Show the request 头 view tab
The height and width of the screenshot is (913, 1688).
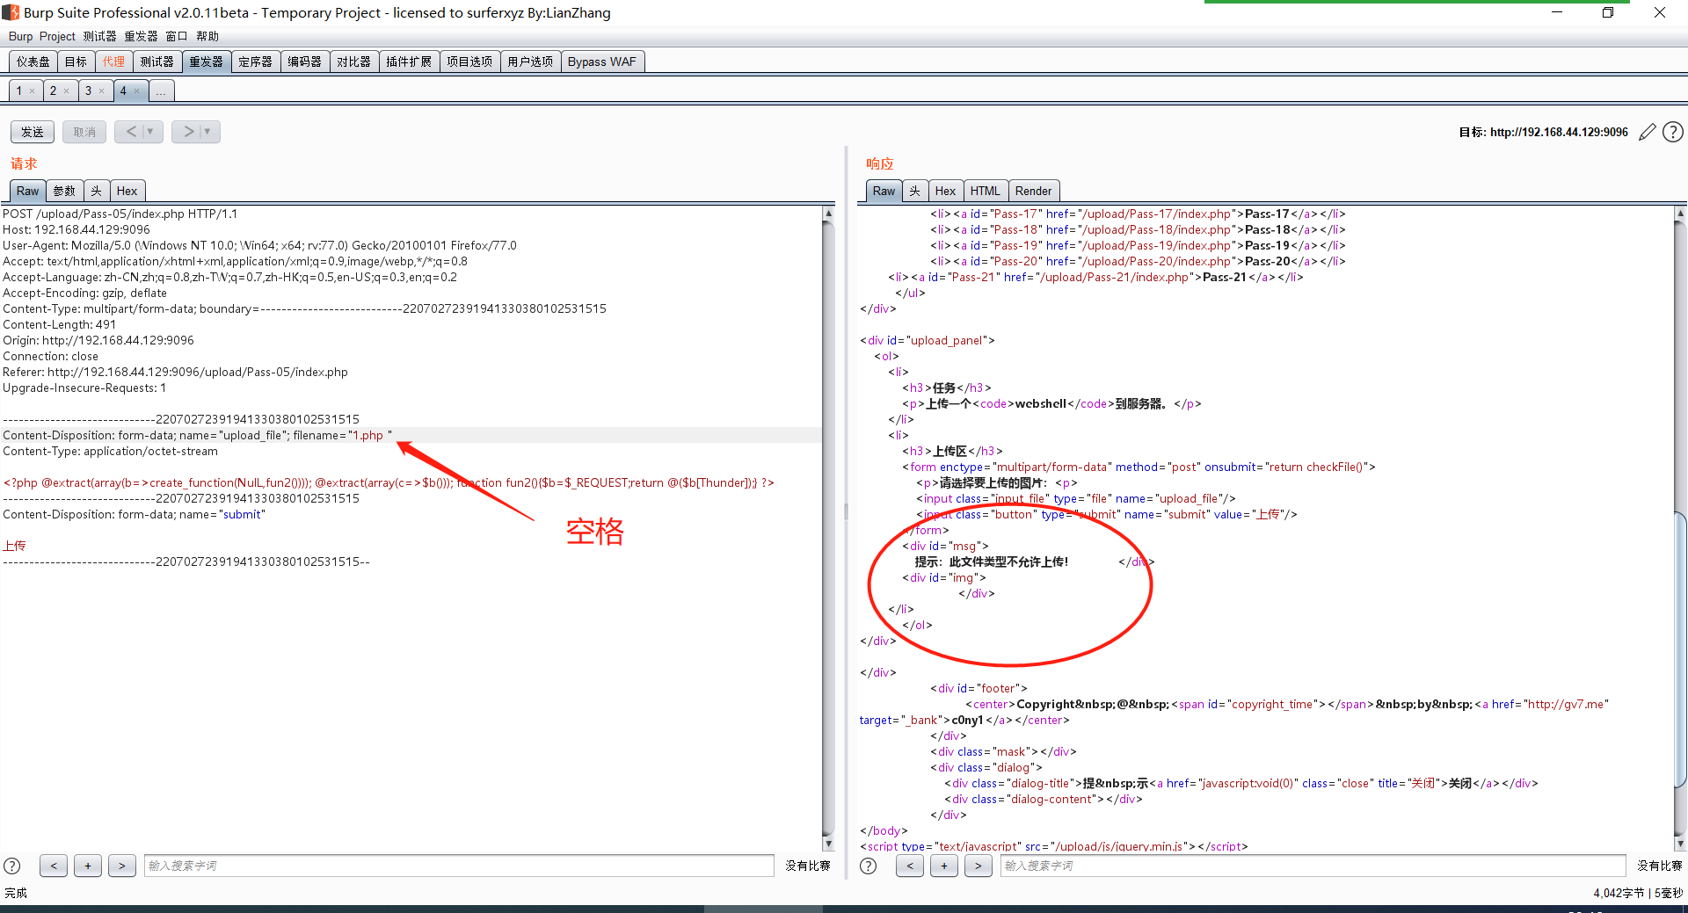[x=97, y=191]
